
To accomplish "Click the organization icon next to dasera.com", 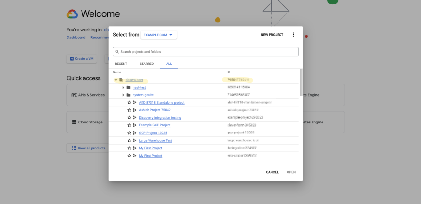I will 121,80.
